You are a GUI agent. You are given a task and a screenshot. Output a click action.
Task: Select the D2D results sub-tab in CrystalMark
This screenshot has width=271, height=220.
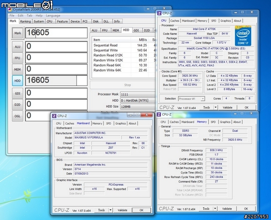(147, 30)
